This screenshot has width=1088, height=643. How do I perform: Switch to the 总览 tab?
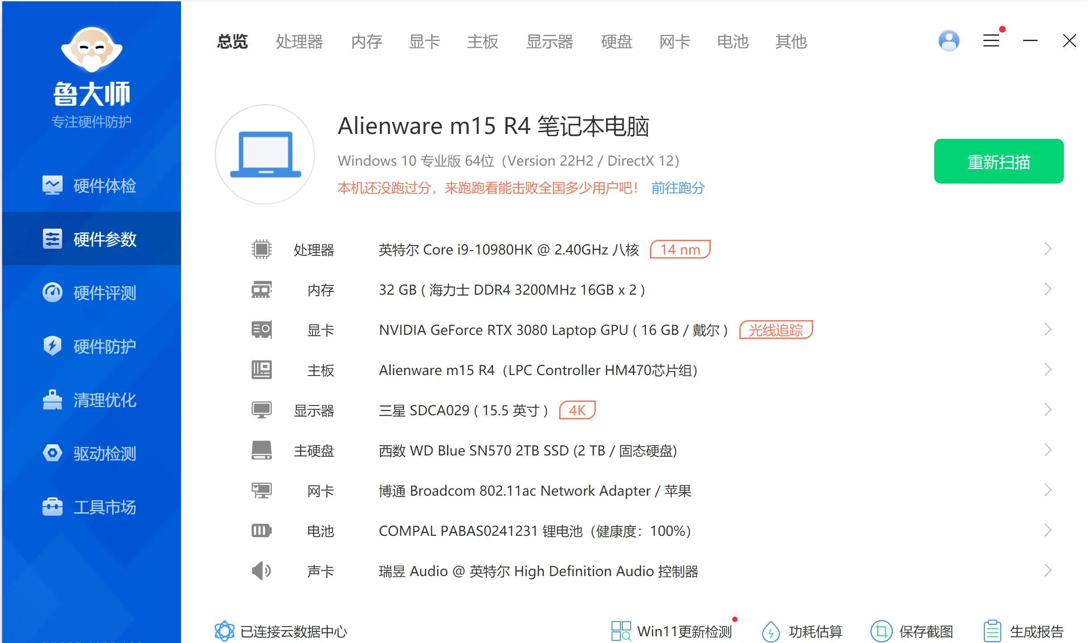pos(232,42)
